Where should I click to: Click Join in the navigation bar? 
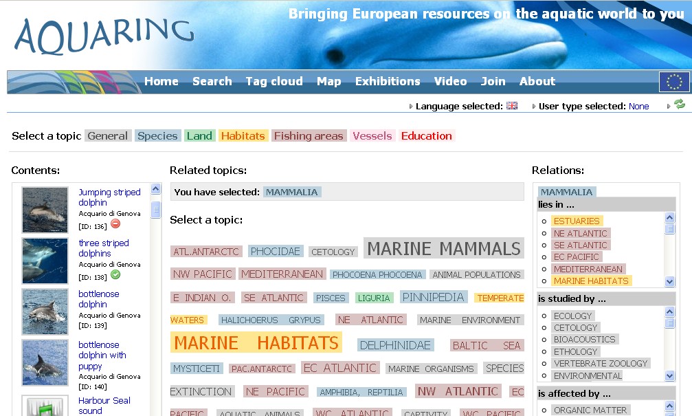tap(493, 81)
